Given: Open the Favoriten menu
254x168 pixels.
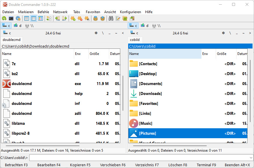Looking at the screenshot, I should (x=93, y=12).
